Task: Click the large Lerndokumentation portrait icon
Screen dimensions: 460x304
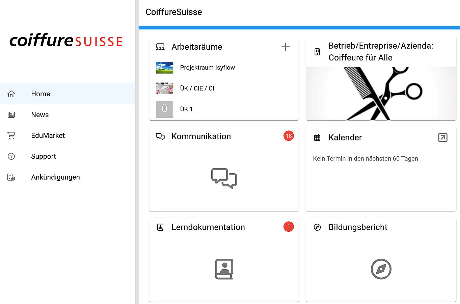Action: coord(224,269)
